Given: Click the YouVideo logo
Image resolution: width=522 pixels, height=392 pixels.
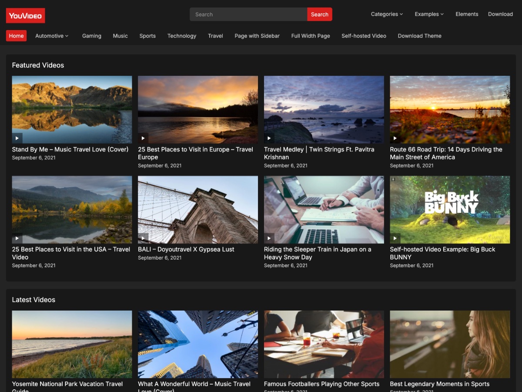Looking at the screenshot, I should (x=25, y=15).
